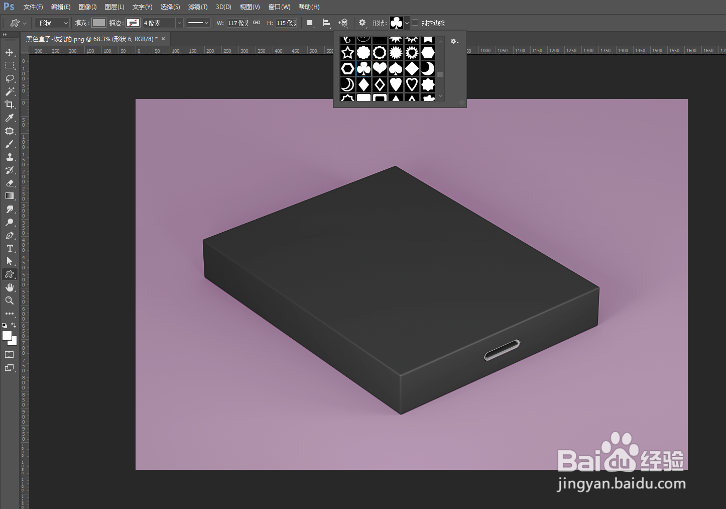This screenshot has height=509, width=726.
Task: Select the Magic Wand tool
Action: pos(10,91)
